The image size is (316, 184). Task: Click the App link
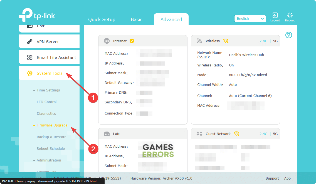tap(287, 178)
